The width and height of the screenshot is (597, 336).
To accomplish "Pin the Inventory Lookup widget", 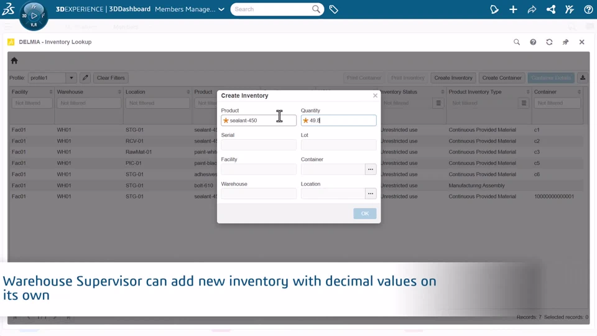I will click(565, 42).
